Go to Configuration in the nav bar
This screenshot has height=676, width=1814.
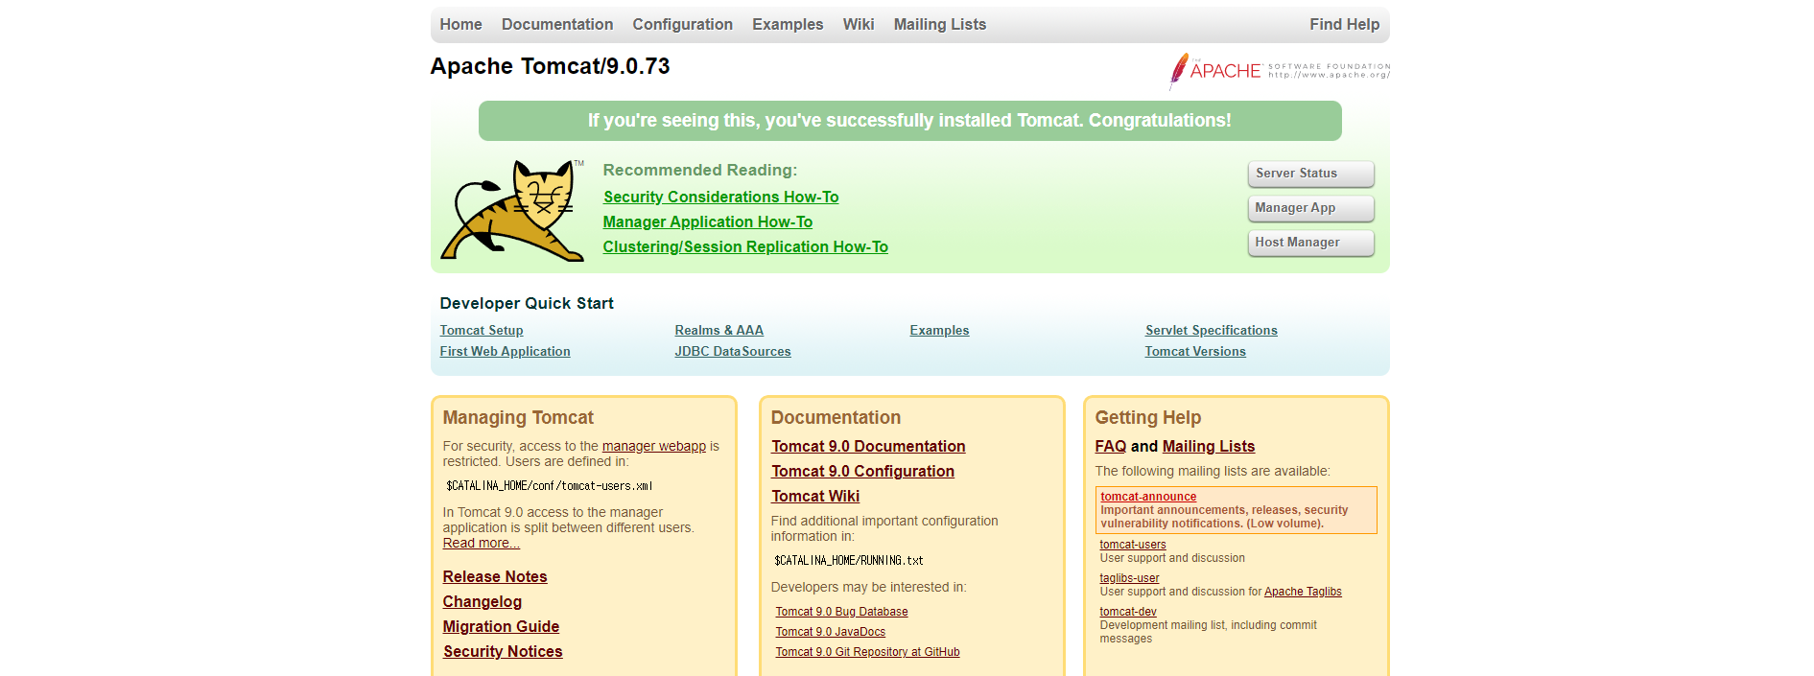coord(682,25)
